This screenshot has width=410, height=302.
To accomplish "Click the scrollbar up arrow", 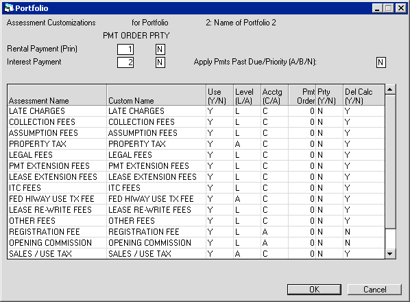I will pyautogui.click(x=390, y=90).
